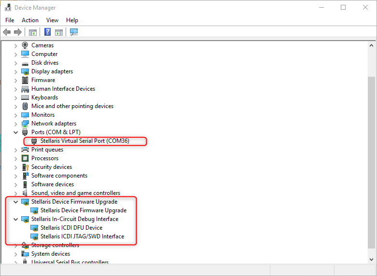Open the View menu
The image size is (377, 276).
tap(52, 20)
